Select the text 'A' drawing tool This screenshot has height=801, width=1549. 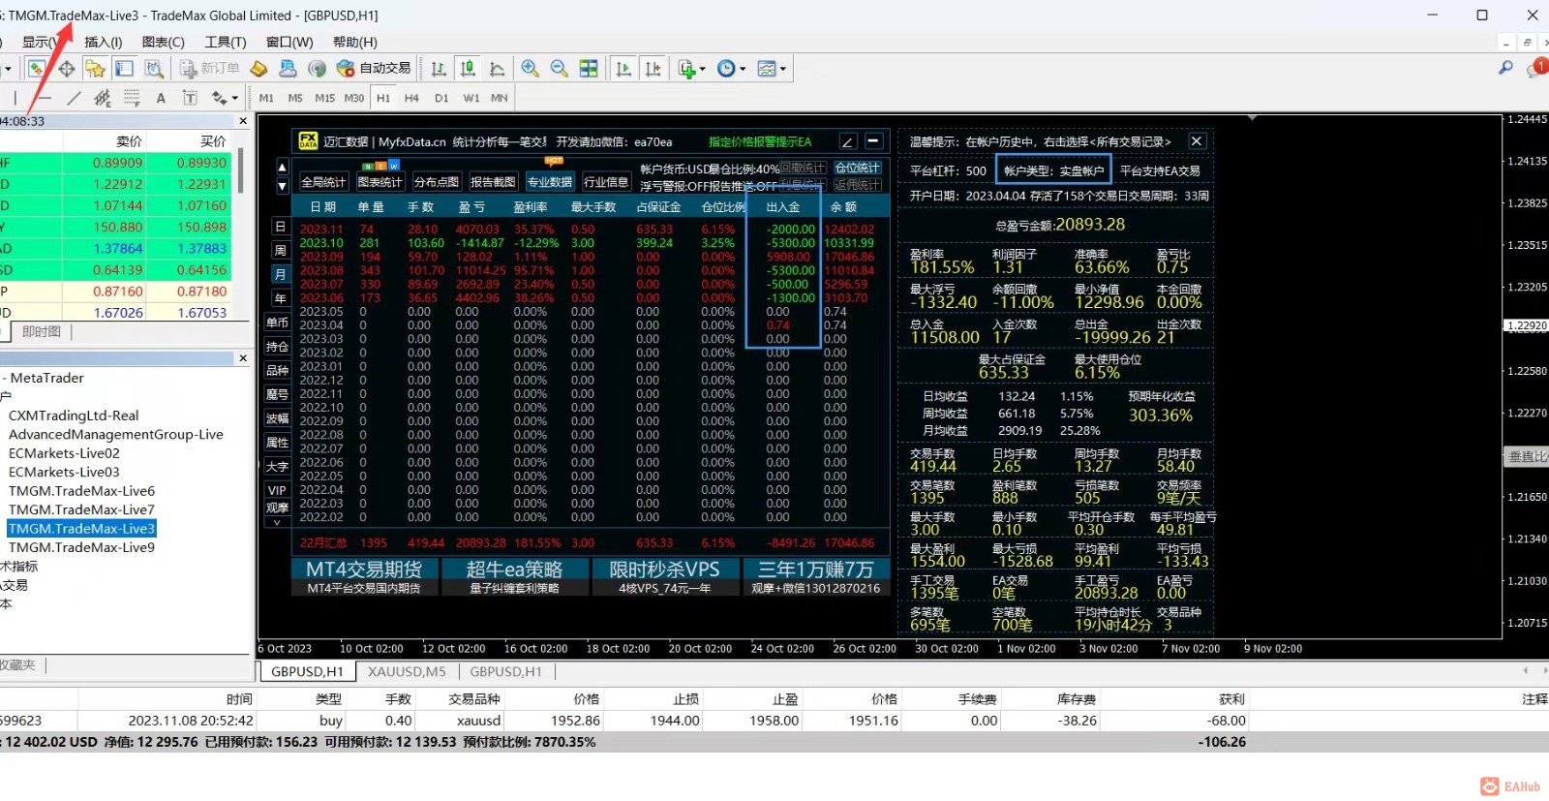pyautogui.click(x=161, y=98)
